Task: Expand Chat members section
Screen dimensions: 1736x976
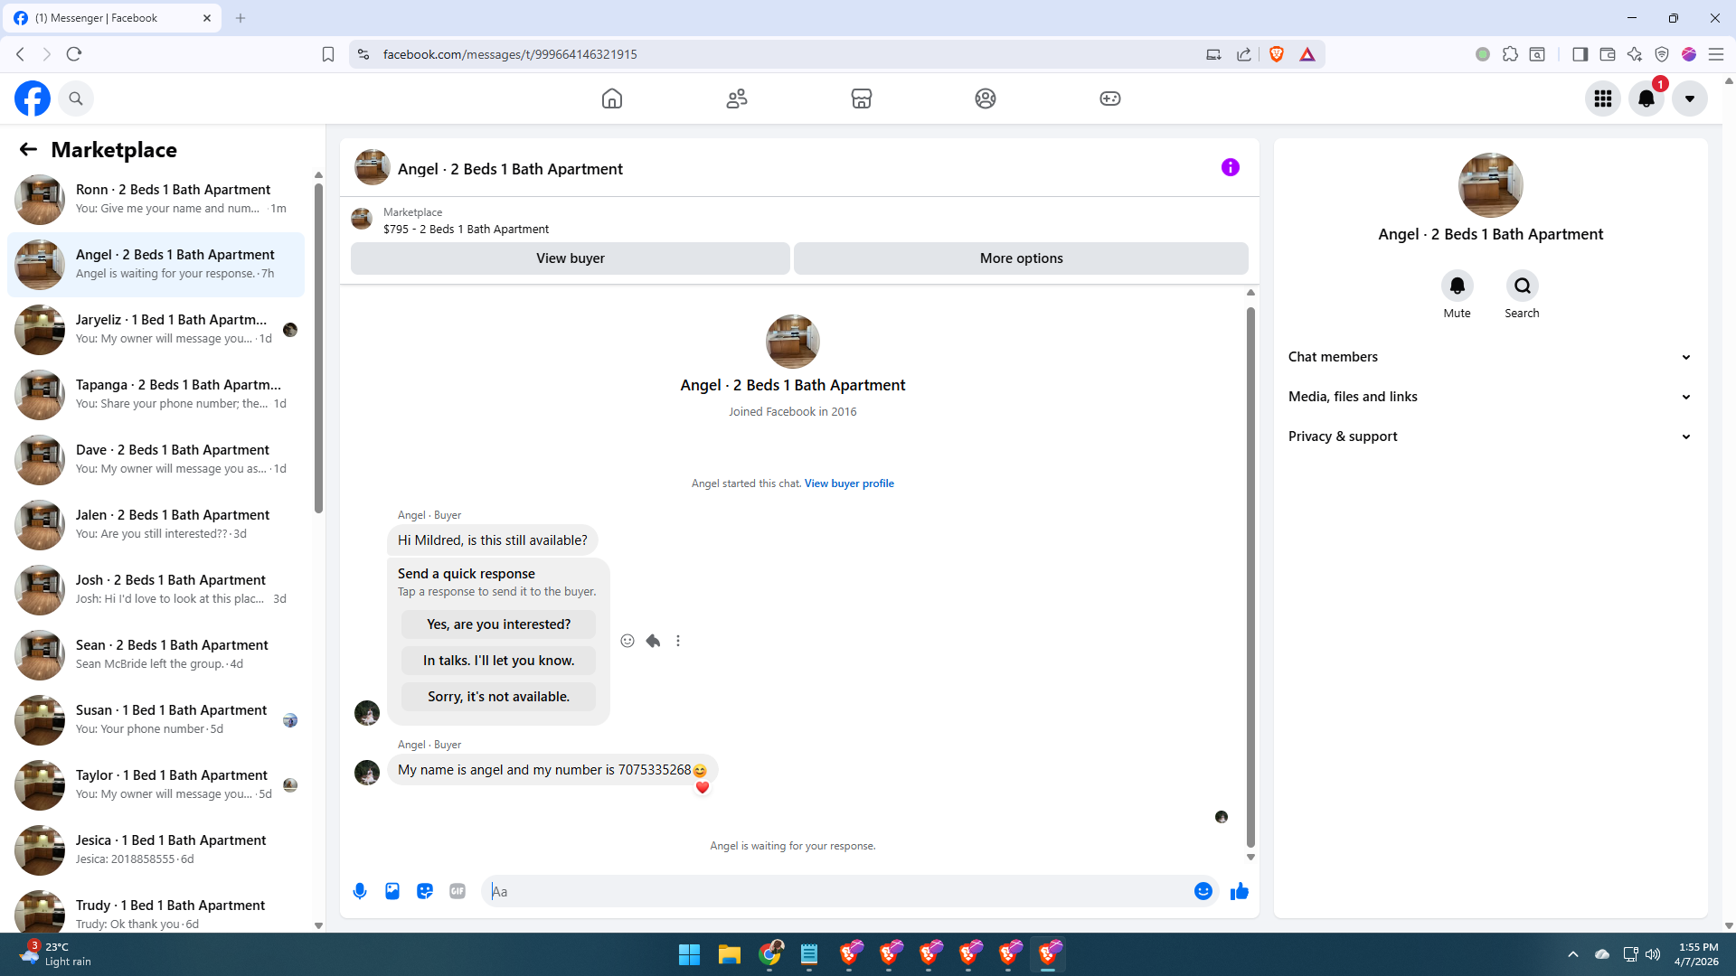Action: point(1490,357)
